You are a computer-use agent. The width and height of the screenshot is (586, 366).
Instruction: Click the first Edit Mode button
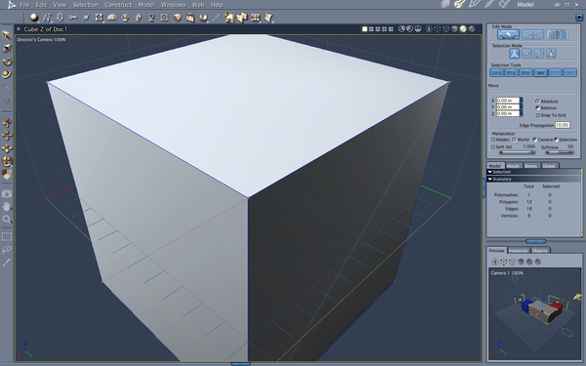coord(508,35)
